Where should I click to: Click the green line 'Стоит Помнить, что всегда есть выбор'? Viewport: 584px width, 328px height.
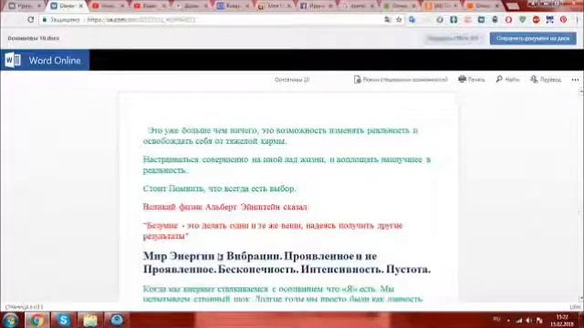219,189
